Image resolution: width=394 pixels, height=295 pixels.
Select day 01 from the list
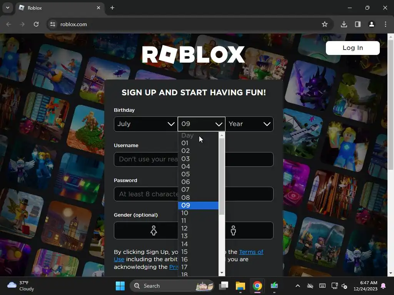[198, 143]
